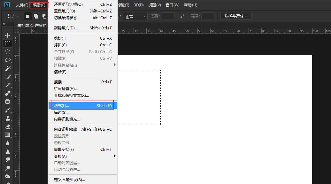Screen dimensions: 331x184
Task: Choose 拼写检查(H)... menu entry
Action: coord(83,88)
